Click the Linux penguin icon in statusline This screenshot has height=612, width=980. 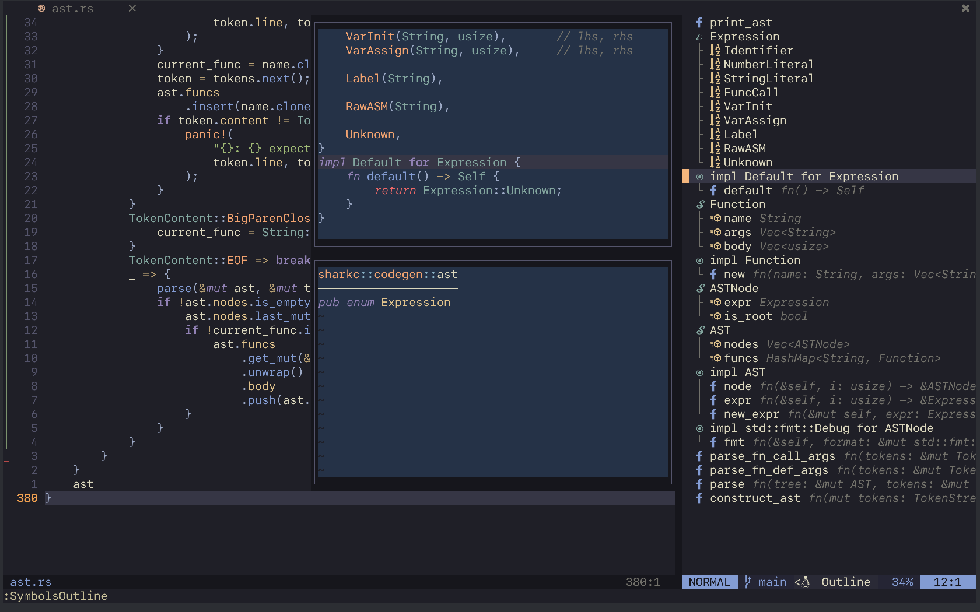point(806,582)
